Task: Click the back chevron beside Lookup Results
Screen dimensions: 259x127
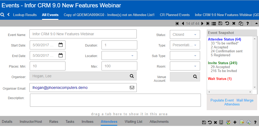Action: [x=8, y=14]
